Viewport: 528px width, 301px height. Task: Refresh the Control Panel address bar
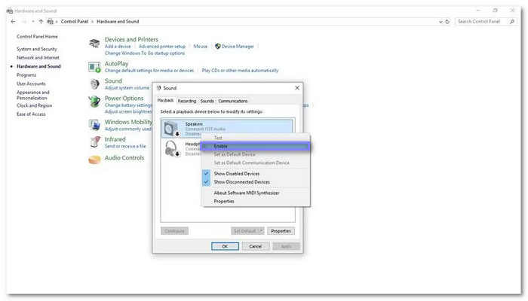click(447, 22)
